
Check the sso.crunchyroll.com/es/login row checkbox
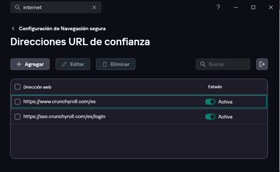coord(18,117)
